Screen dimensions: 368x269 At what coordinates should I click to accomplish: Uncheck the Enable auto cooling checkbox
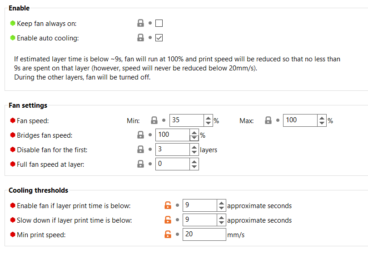[159, 38]
